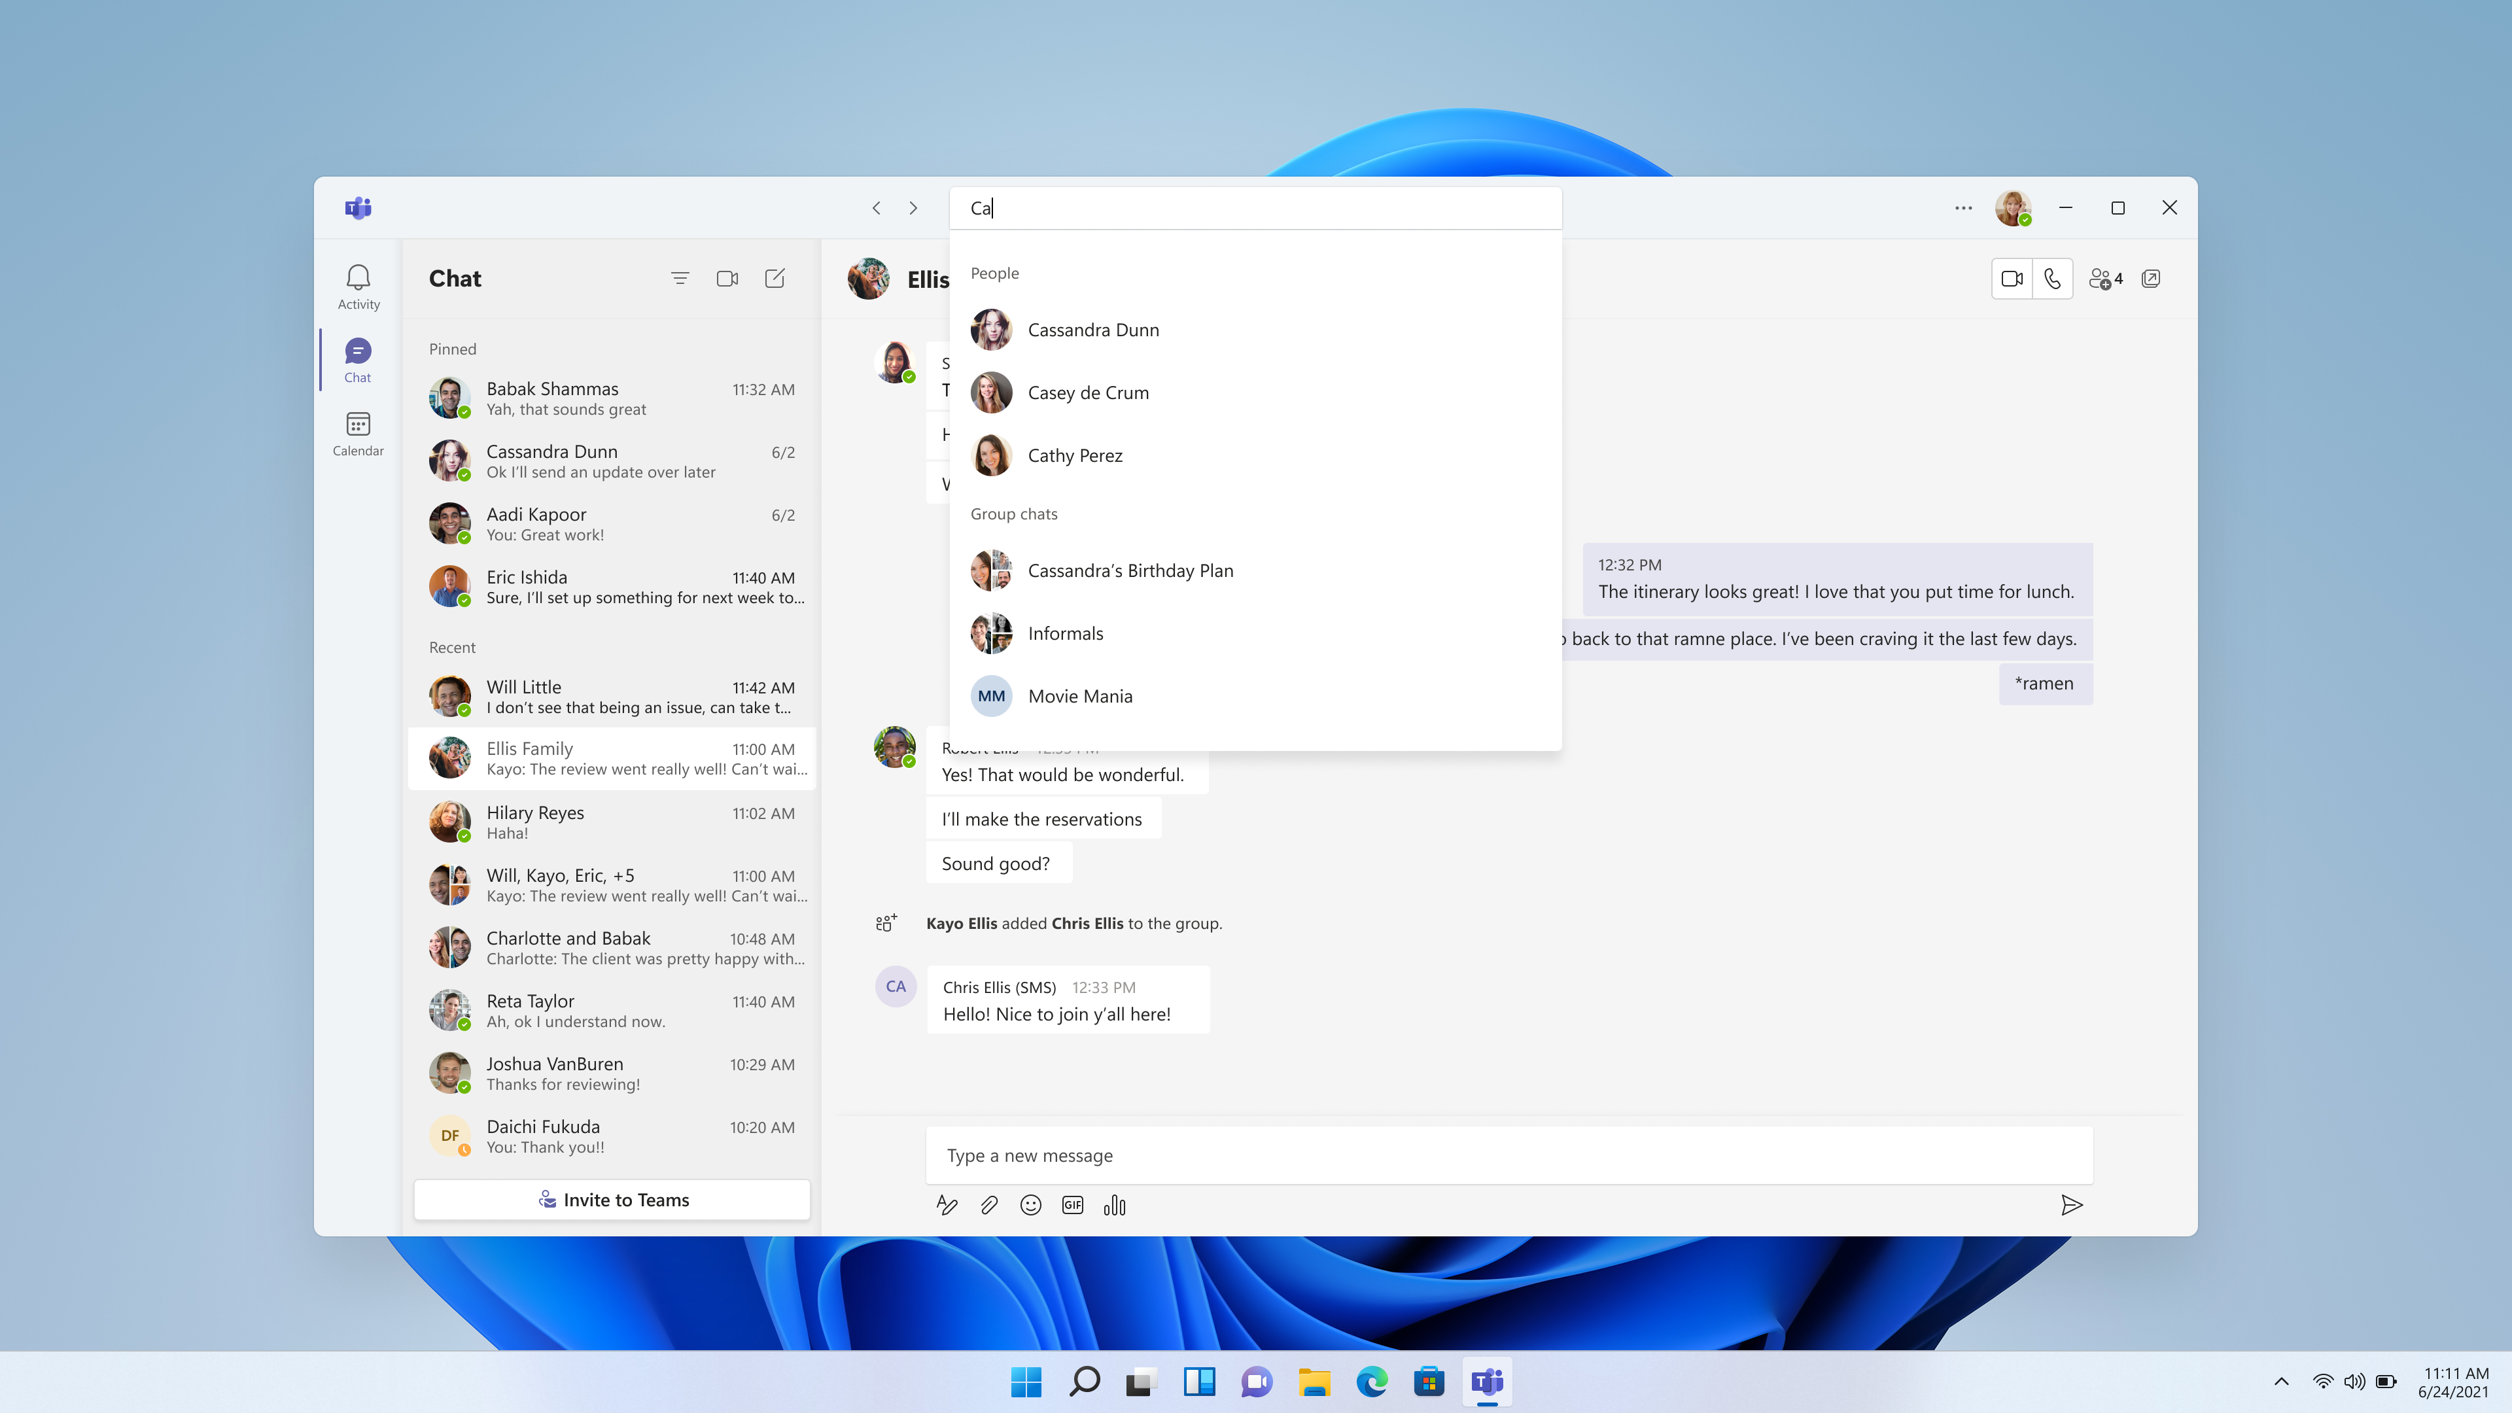Click the Microsoft Teams taskbar icon
The width and height of the screenshot is (2512, 1413).
pyautogui.click(x=1487, y=1380)
